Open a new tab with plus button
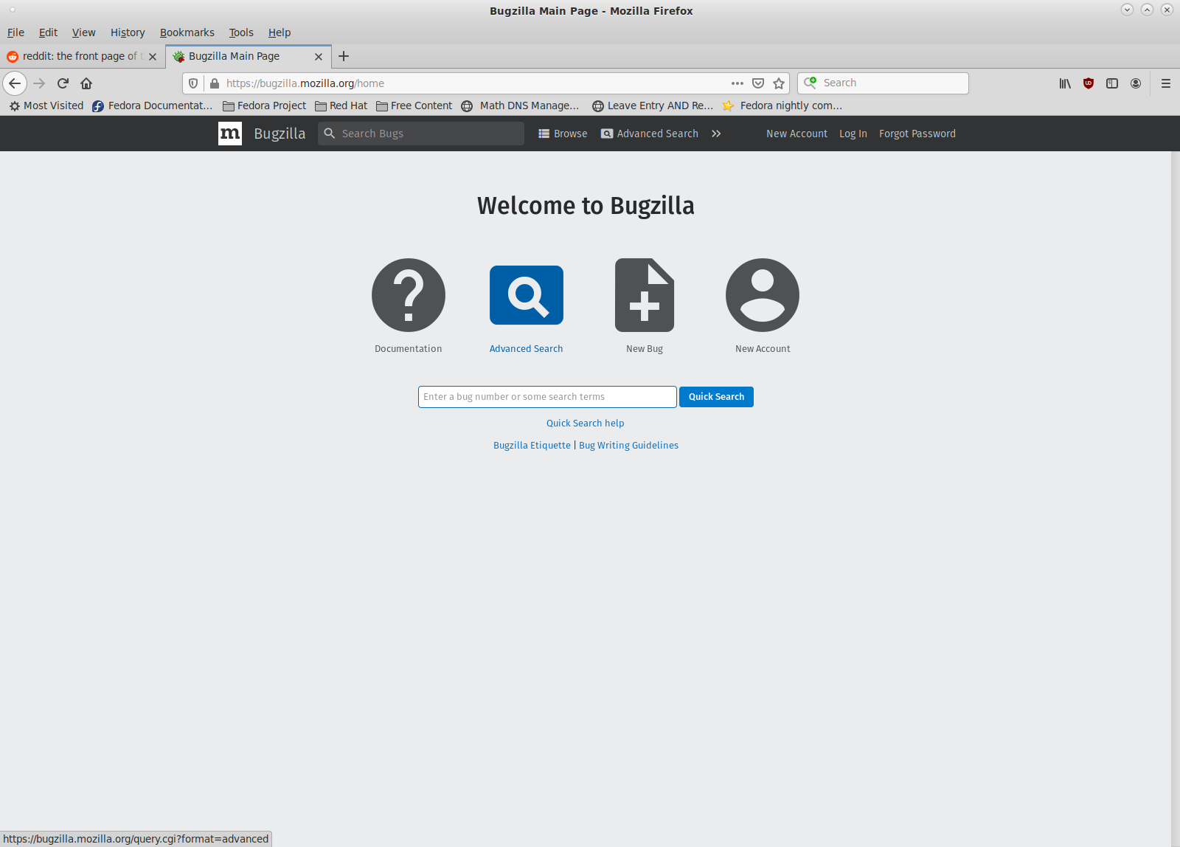1180x847 pixels. [x=344, y=56]
